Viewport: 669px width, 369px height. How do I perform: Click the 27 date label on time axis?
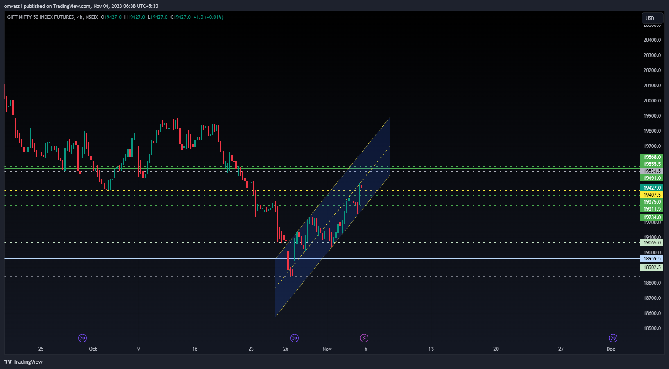[x=561, y=349]
